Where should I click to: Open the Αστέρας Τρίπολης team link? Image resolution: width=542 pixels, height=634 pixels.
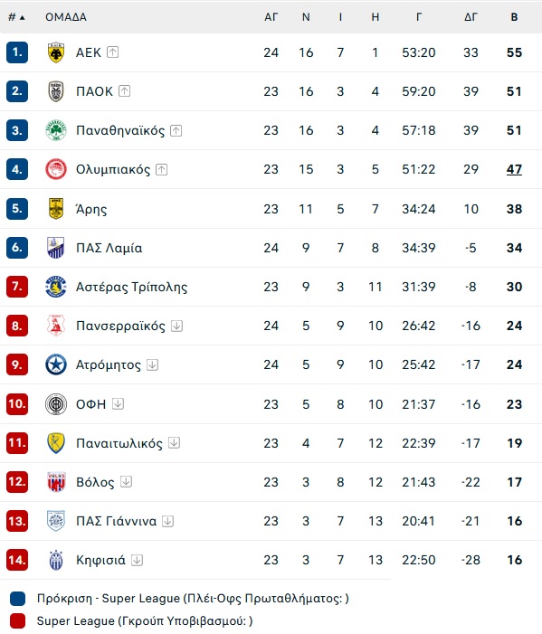[131, 287]
